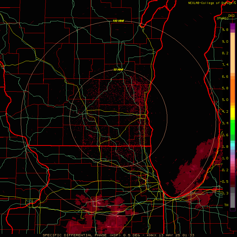Select the [PHAS] label above the color bar
The image size is (237, 237).
click(x=222, y=18)
